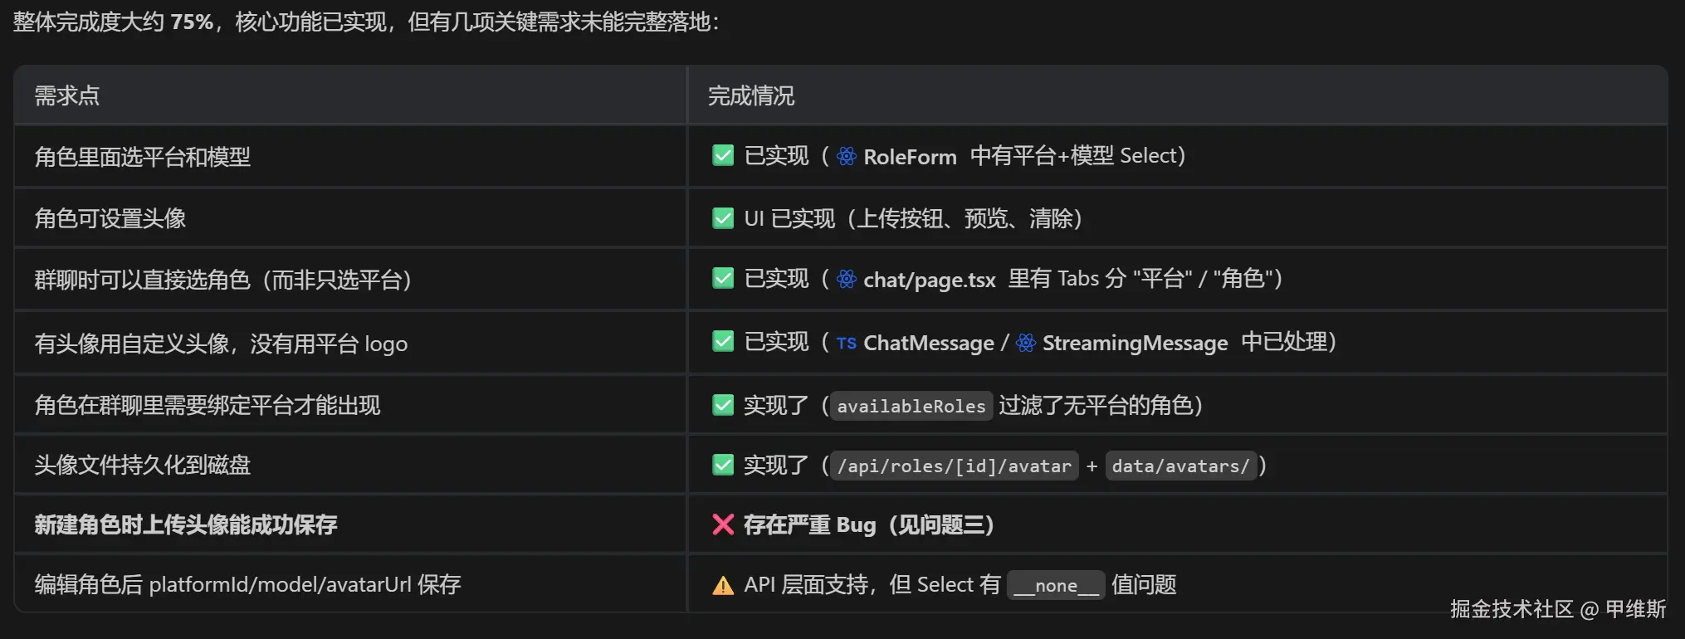Screen dimensions: 1685x639
Task: Click the green checkmark in the availableRoles row
Action: pyautogui.click(x=723, y=405)
